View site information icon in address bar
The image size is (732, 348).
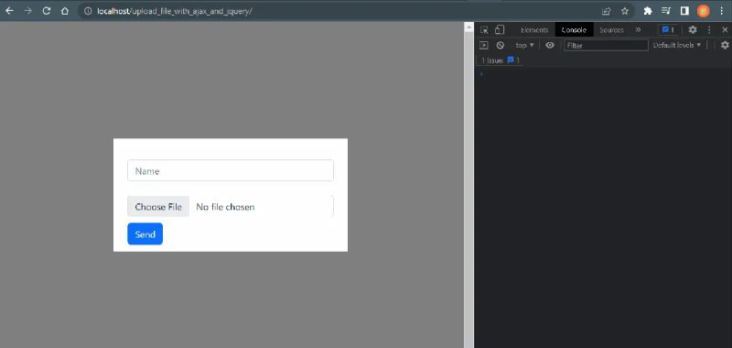point(88,11)
